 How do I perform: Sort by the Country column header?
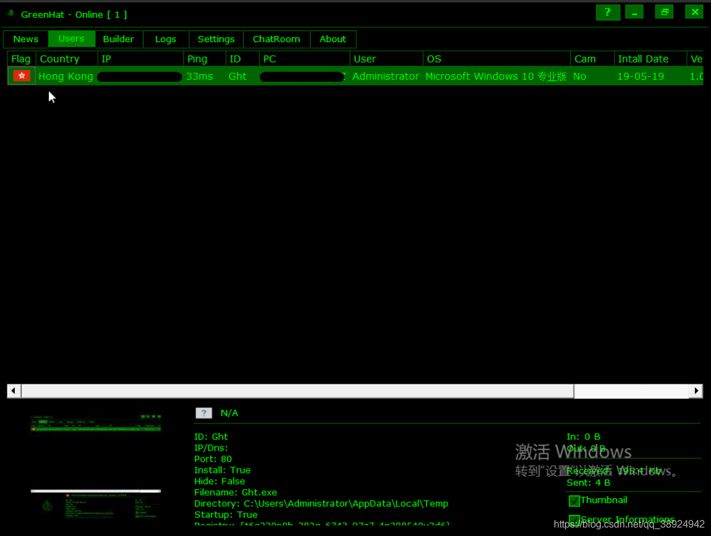67,59
